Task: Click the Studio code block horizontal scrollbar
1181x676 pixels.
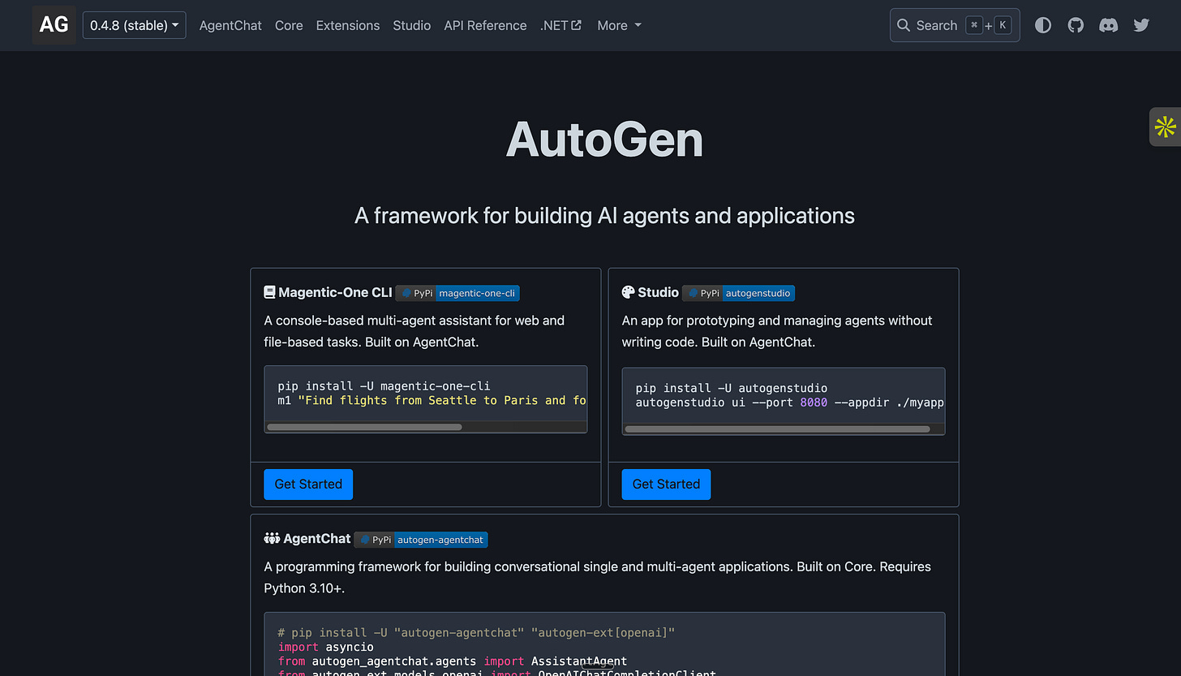Action: (x=777, y=429)
